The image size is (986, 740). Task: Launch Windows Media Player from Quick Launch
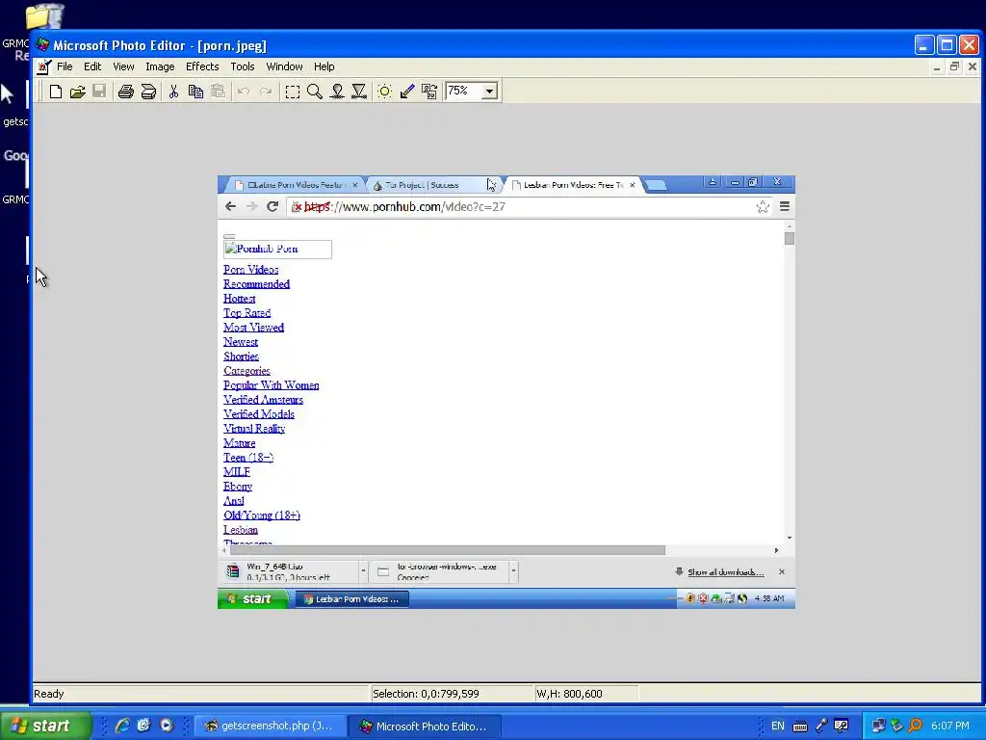[x=166, y=726]
